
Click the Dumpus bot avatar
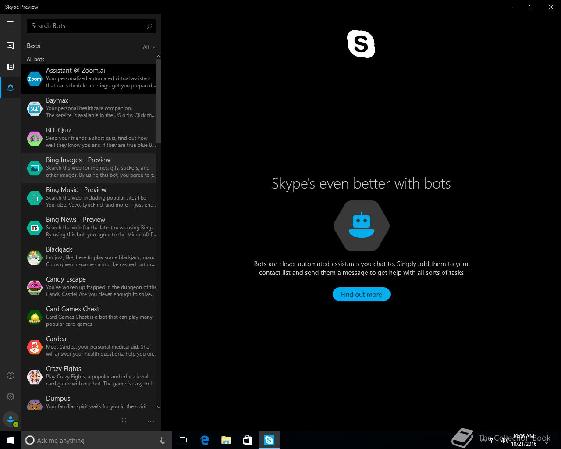[x=35, y=405]
